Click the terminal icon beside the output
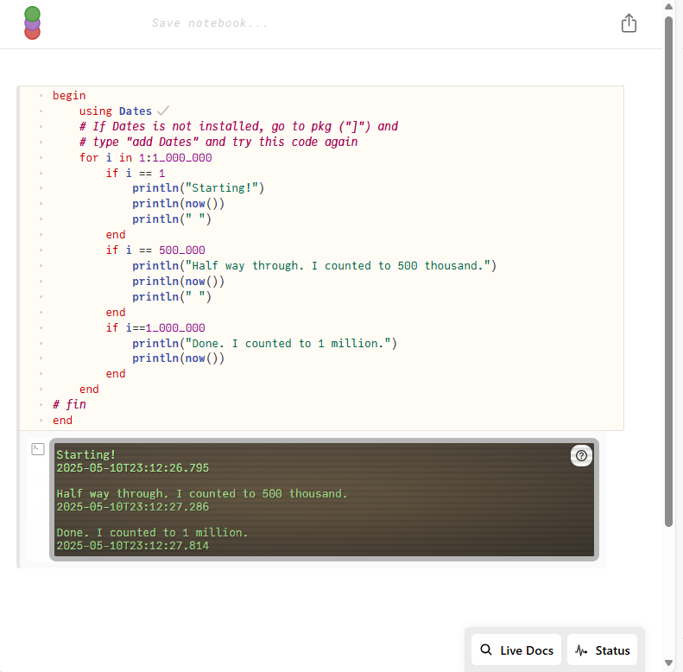This screenshot has height=672, width=683. pos(37,448)
